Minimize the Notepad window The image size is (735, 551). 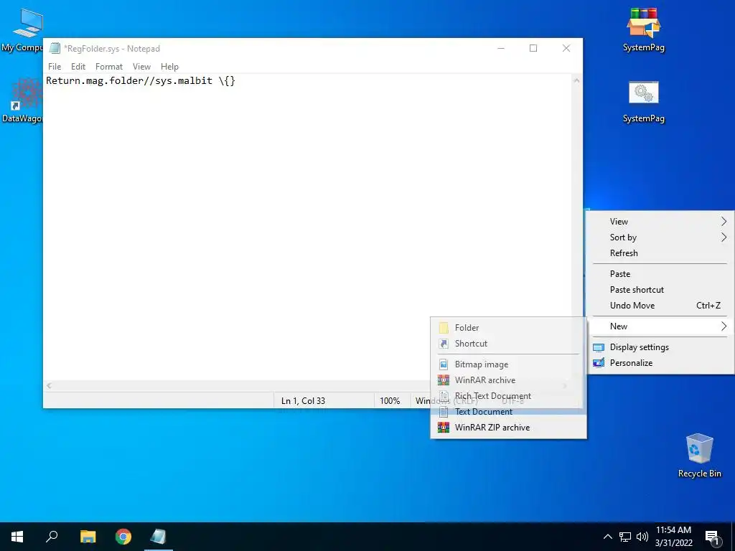[501, 48]
